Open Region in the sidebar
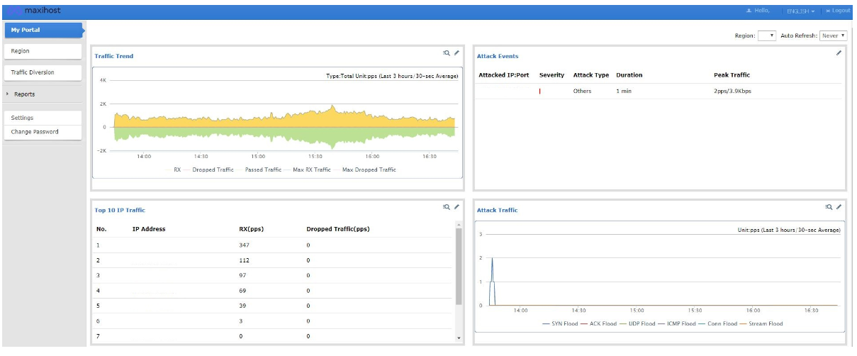 click(43, 51)
